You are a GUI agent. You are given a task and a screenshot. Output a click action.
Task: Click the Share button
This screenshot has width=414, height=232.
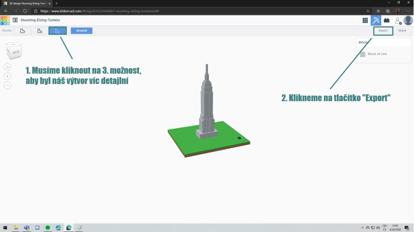[x=402, y=31]
